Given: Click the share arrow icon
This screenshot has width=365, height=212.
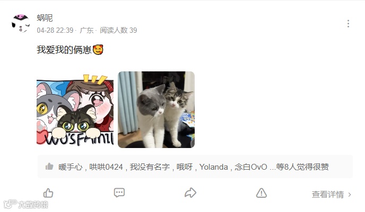Looking at the screenshot, I should point(190,192).
